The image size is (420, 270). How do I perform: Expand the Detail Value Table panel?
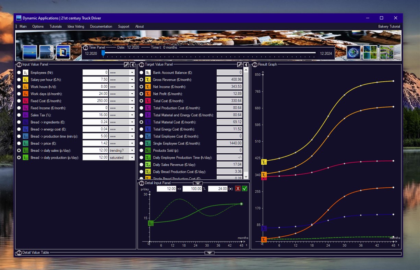point(209,253)
